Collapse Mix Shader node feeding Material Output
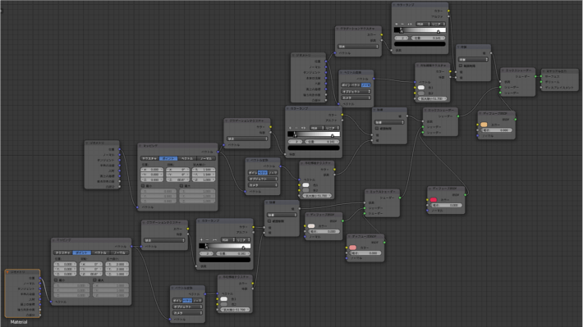583x327 pixels. pos(503,70)
